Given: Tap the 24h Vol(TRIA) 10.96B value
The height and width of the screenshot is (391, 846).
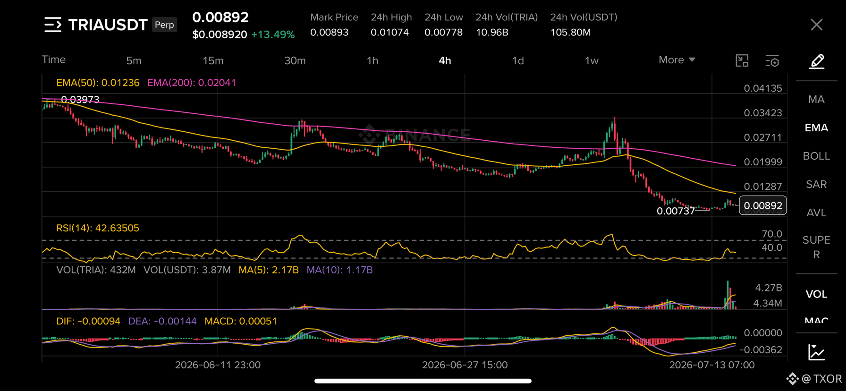Looking at the screenshot, I should [492, 33].
